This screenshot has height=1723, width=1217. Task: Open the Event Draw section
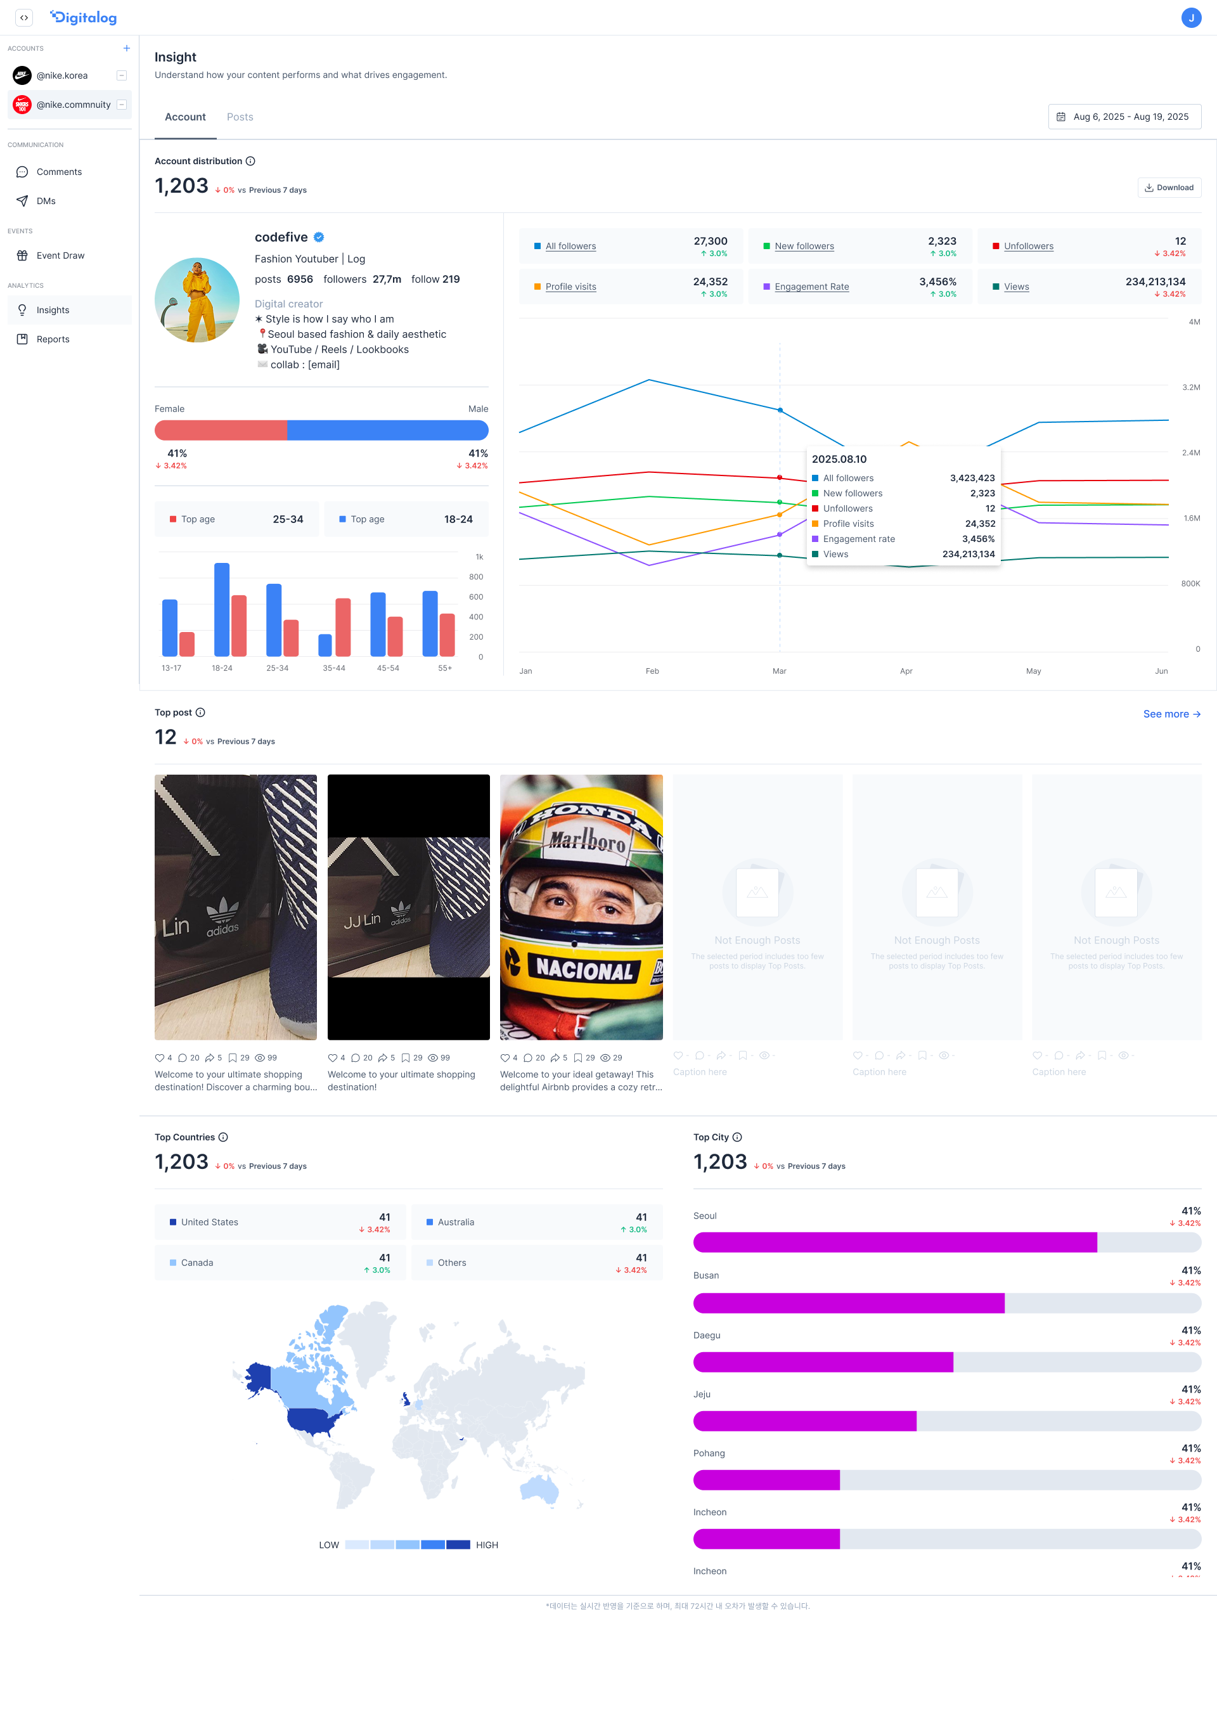point(61,255)
